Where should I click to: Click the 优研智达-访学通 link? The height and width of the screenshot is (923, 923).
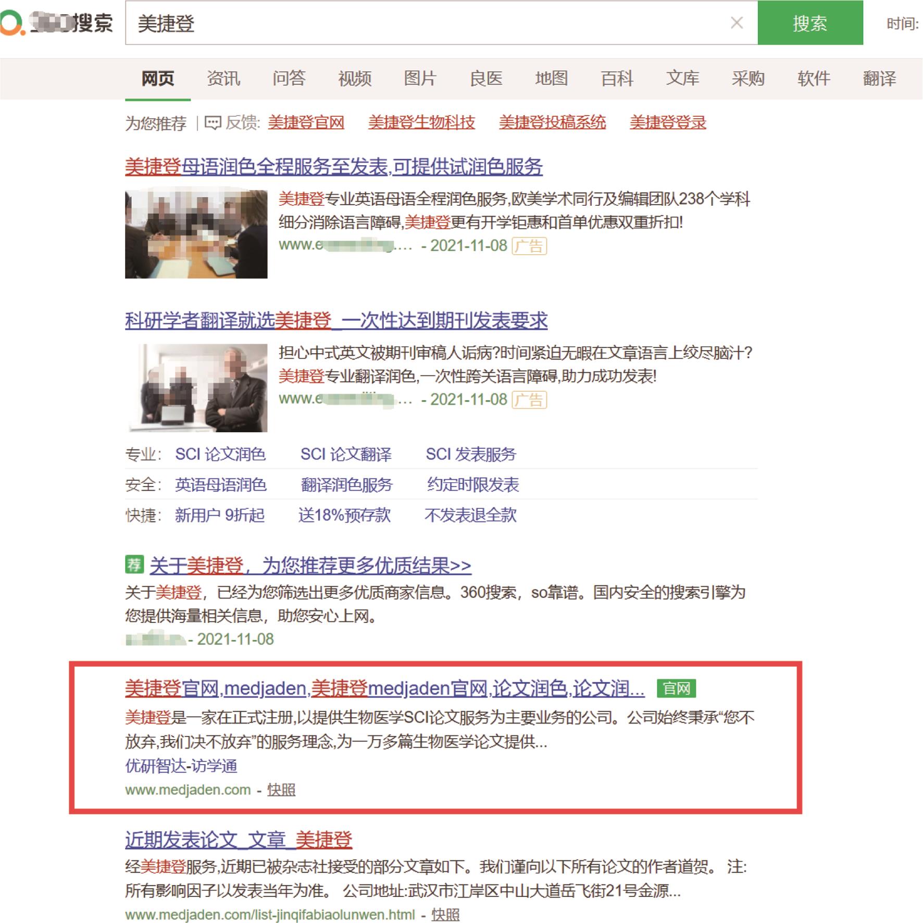coord(181,766)
